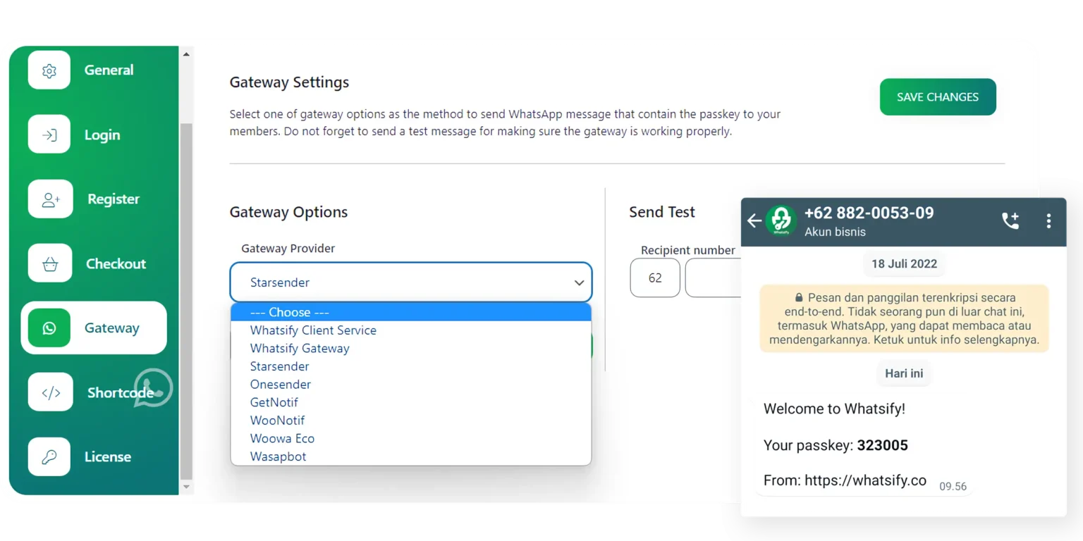Select the Gateway tab label
1083x541 pixels.
[x=111, y=328]
